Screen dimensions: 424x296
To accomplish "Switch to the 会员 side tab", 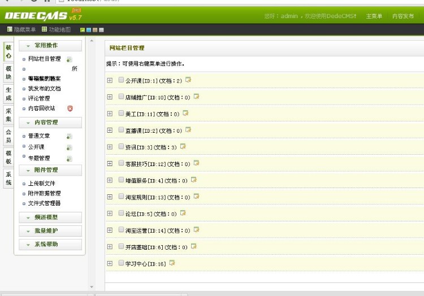I will [x=8, y=136].
